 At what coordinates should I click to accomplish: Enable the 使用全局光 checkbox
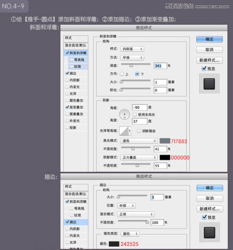click(135, 114)
